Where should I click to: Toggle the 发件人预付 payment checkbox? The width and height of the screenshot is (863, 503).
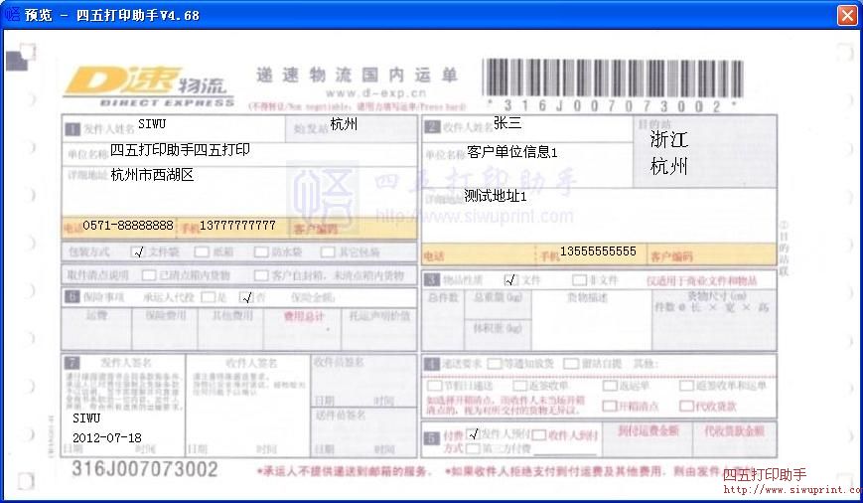pyautogui.click(x=473, y=433)
